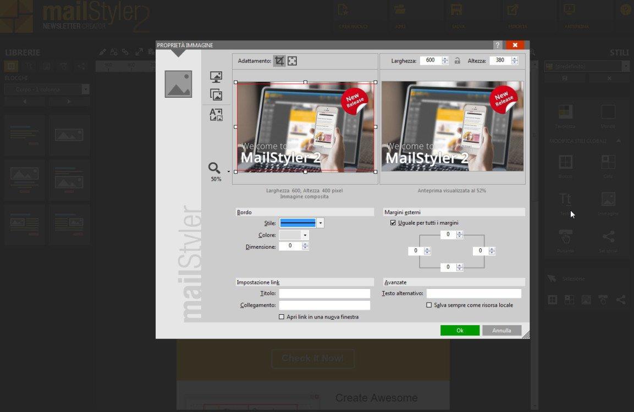Click Salva in main toolbar
This screenshot has width=634, height=412.
[x=457, y=16]
